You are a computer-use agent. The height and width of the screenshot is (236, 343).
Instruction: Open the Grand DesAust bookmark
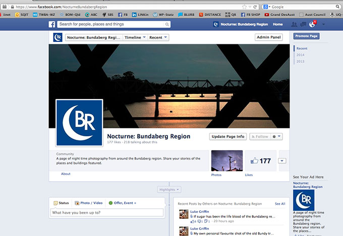[279, 15]
